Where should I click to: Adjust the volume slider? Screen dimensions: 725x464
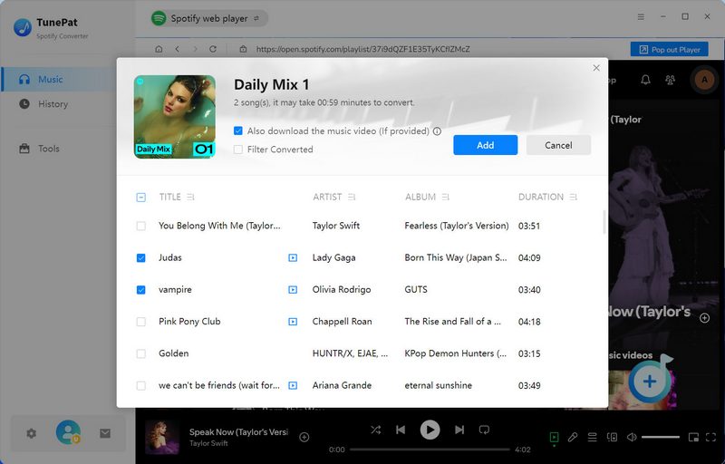pyautogui.click(x=661, y=437)
